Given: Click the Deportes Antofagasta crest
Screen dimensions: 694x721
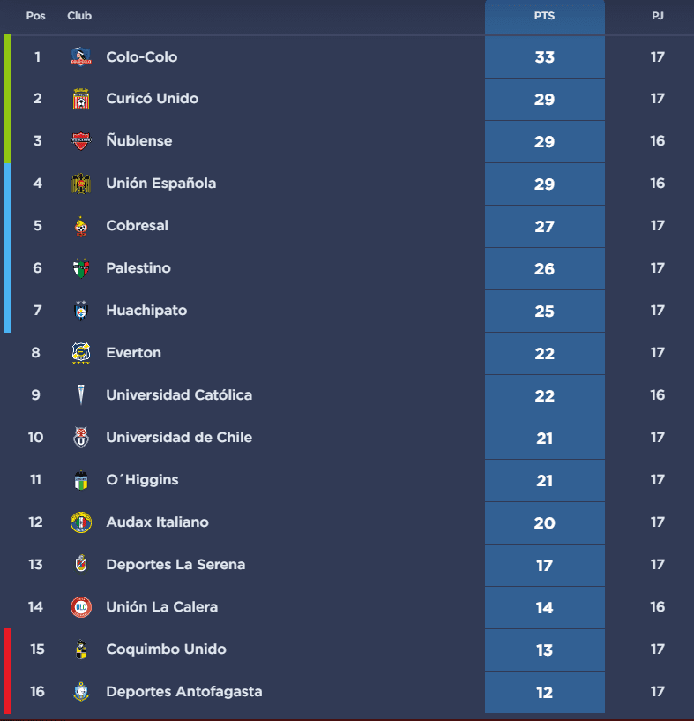Looking at the screenshot, I should [x=81, y=692].
